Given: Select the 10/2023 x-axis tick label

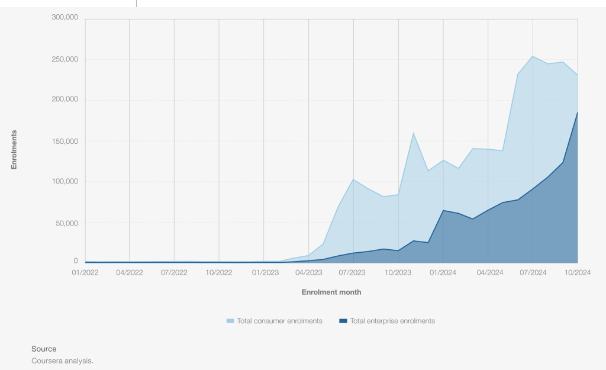Looking at the screenshot, I should click(398, 273).
